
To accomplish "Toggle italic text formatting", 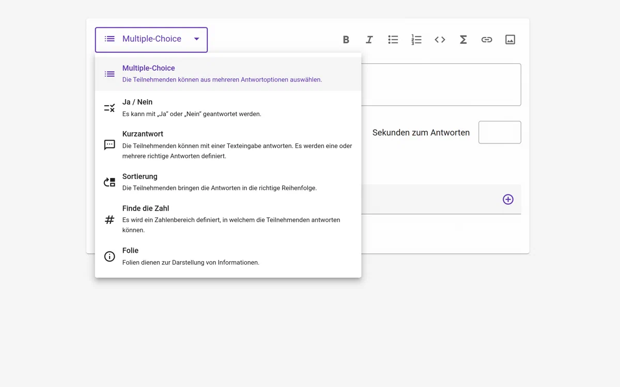I will pyautogui.click(x=369, y=40).
